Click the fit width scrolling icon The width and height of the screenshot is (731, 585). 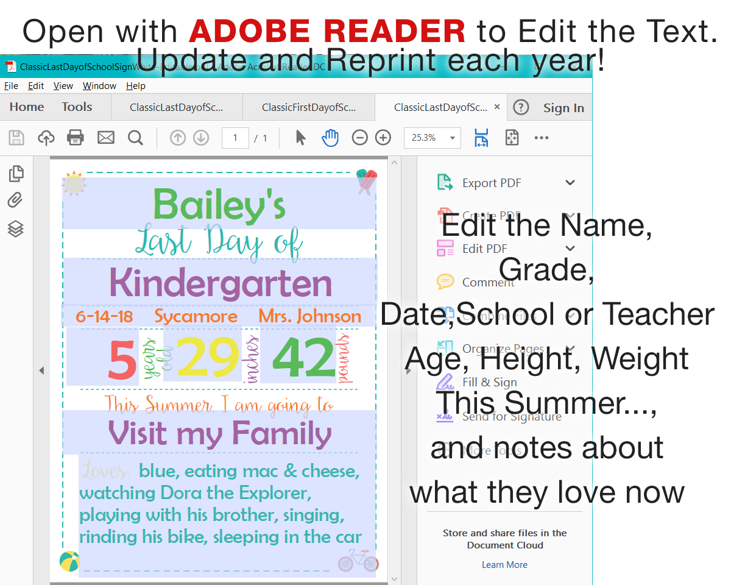click(x=481, y=138)
